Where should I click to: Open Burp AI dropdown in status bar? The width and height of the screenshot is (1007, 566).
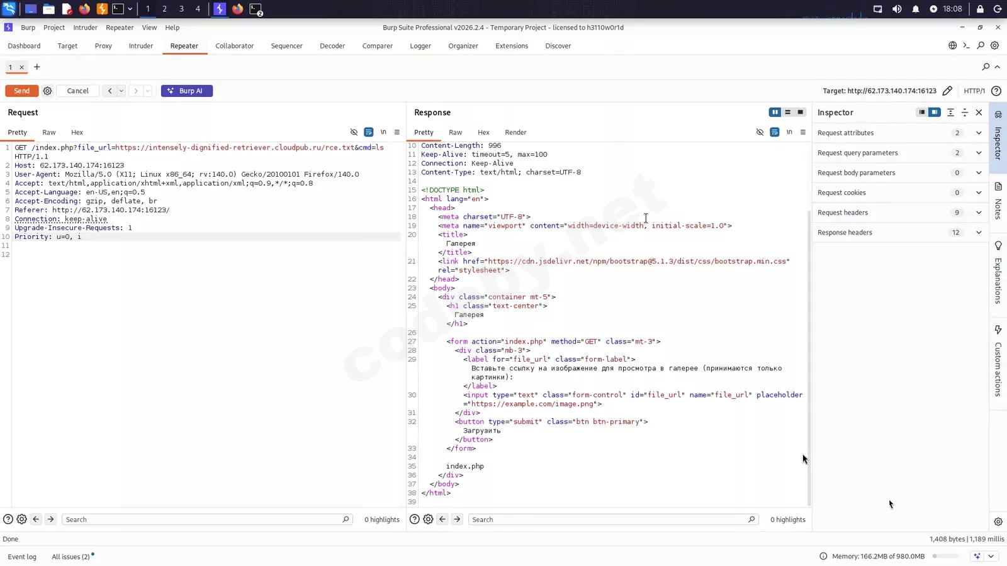point(991,556)
